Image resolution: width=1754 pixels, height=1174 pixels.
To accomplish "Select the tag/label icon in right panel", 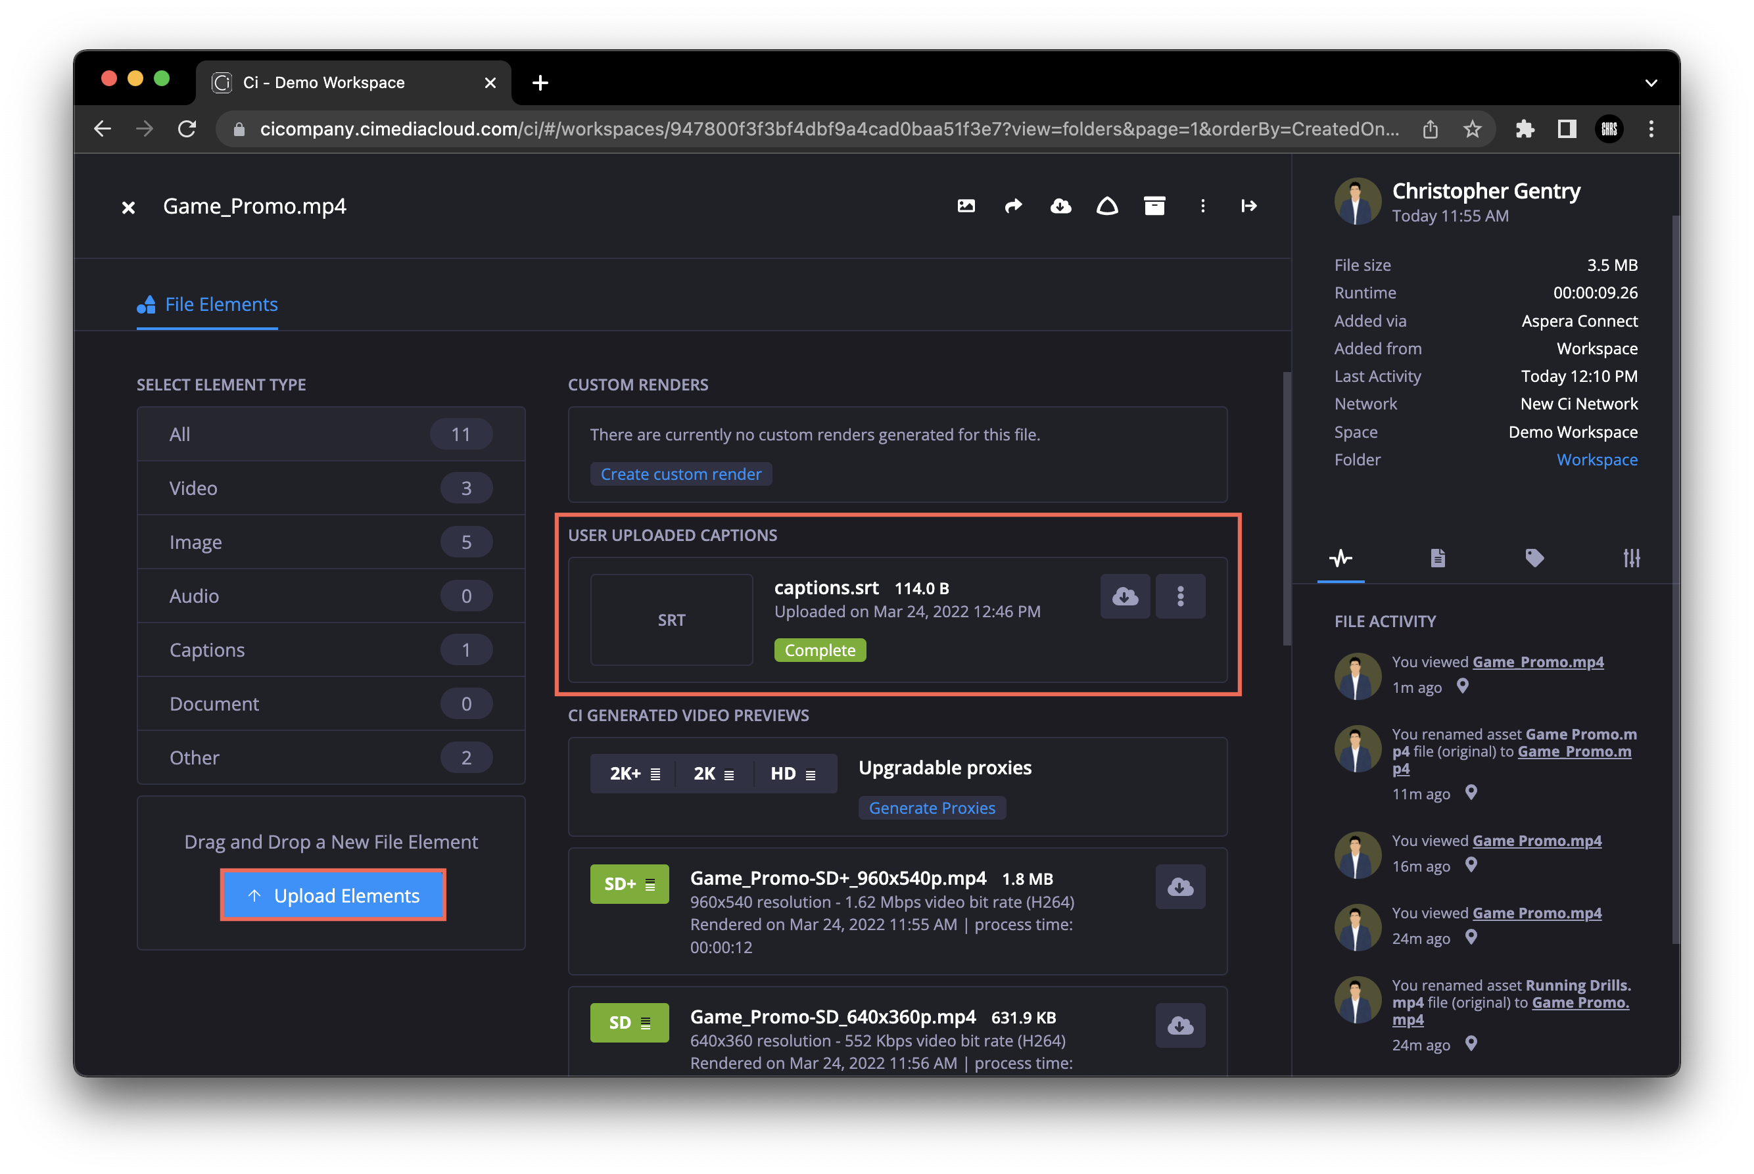I will click(x=1535, y=557).
